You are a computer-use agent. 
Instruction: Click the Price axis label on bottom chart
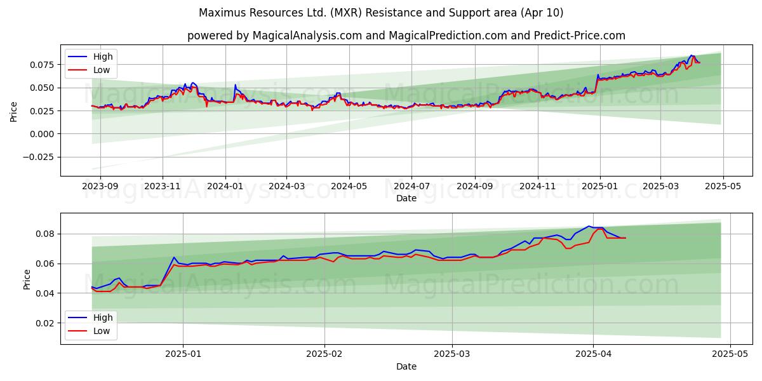point(27,279)
